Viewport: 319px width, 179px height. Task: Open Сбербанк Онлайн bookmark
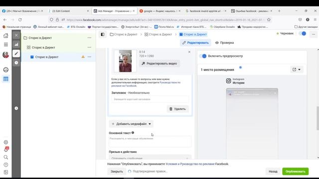point(222,26)
